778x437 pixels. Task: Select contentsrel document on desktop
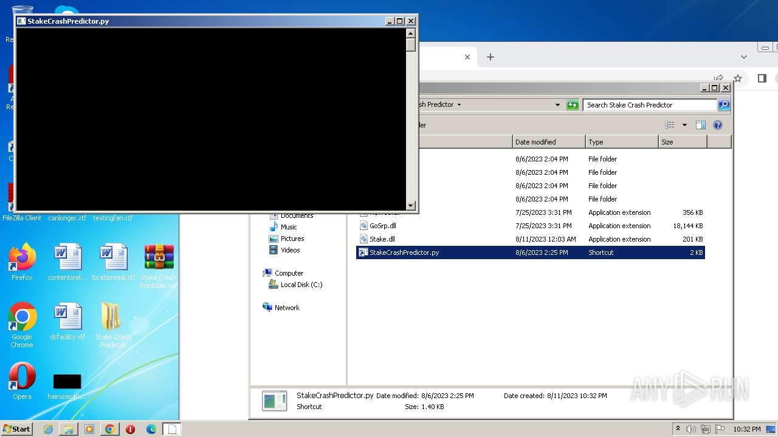click(67, 262)
